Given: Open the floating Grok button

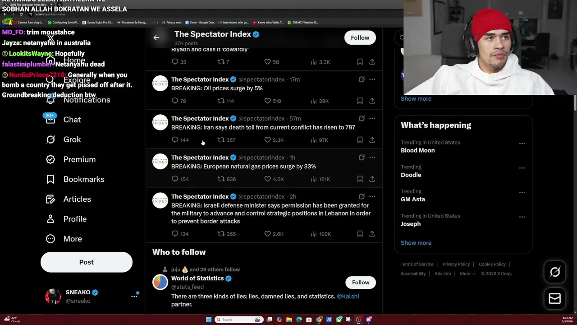Looking at the screenshot, I should pos(555,272).
